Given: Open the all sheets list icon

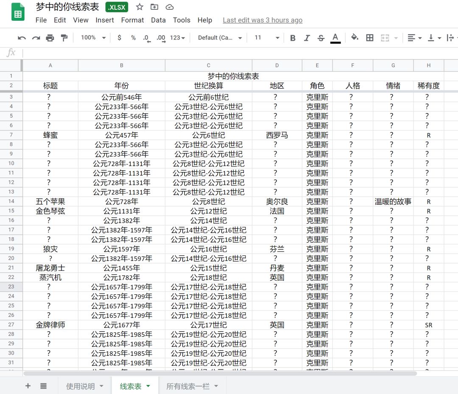Looking at the screenshot, I should [43, 386].
